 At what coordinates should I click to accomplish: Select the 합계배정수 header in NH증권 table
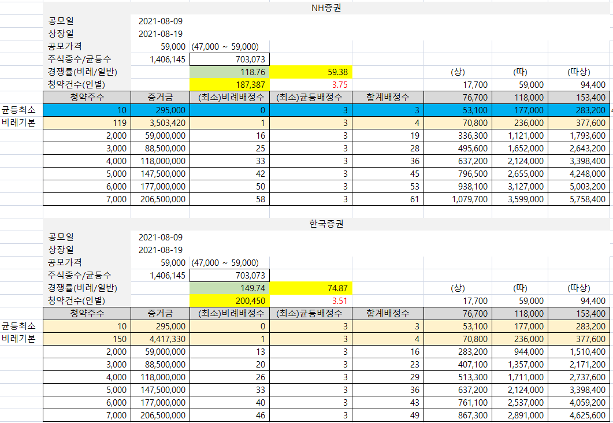[388, 97]
